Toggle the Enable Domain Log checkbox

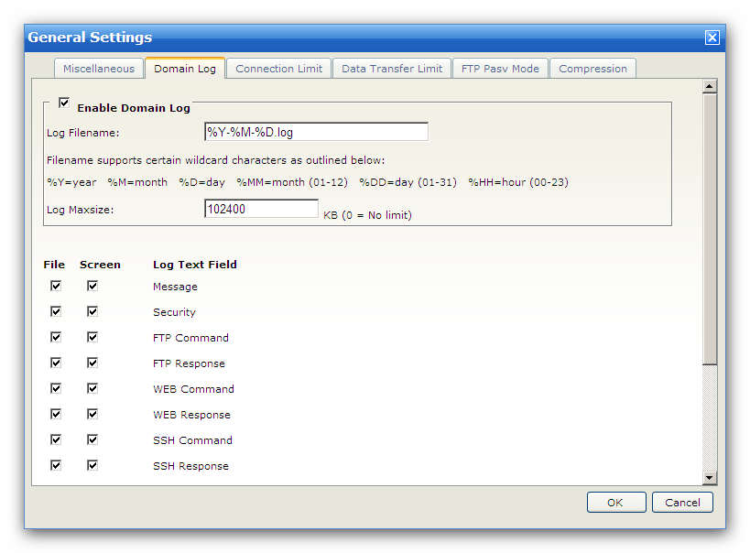(64, 103)
